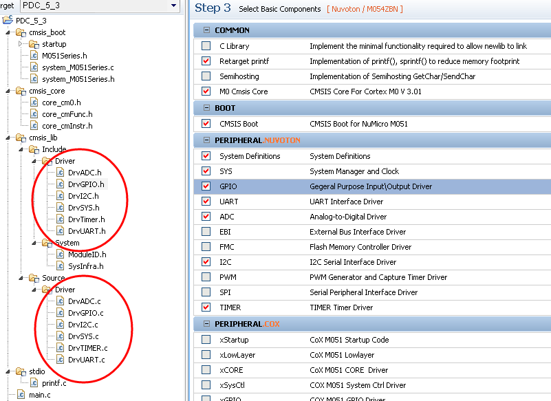
Task: Select the DrvTimer.h file icon
Action: (61, 219)
